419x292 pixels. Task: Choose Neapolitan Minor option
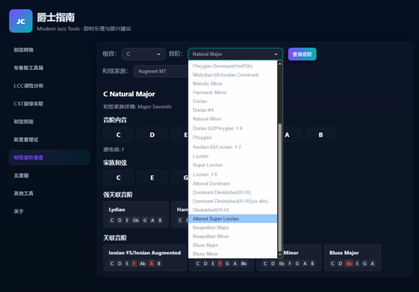pyautogui.click(x=232, y=236)
